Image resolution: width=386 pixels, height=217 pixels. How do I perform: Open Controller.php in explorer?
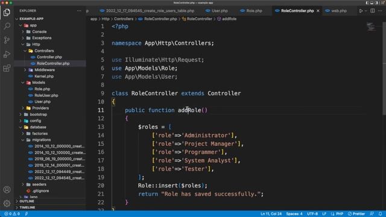50,57
